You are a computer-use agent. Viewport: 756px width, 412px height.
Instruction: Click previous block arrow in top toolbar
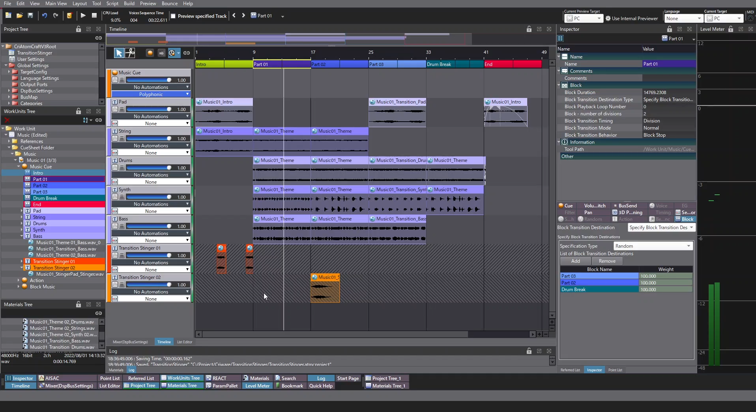pyautogui.click(x=234, y=15)
